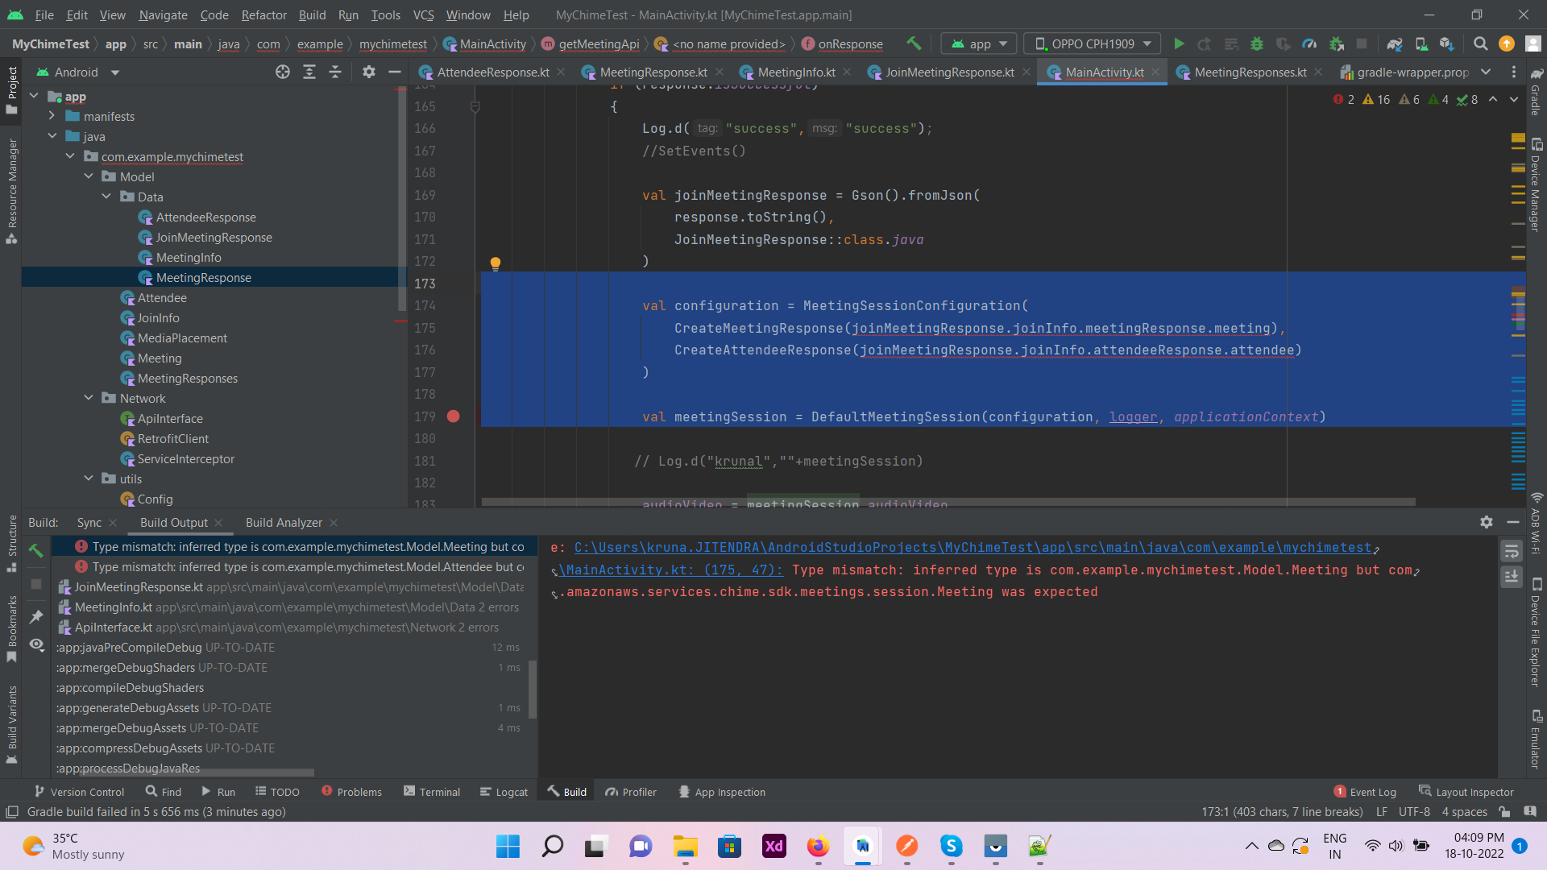
Task: Open MainActivity.kt error link in build output
Action: pyautogui.click(x=671, y=570)
